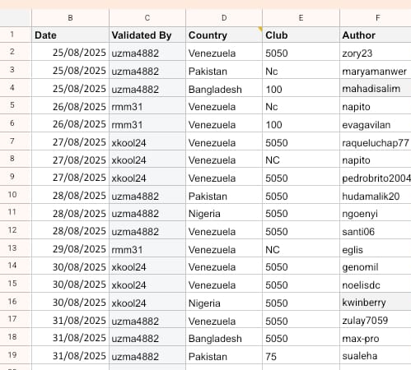411x370 pixels.
Task: Click the Club header cell
Action: 301,35
